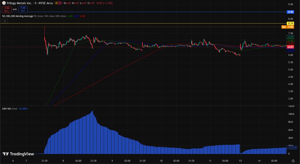Click the yellow 8.19 price line label
This screenshot has width=300, height=164.
290,23
